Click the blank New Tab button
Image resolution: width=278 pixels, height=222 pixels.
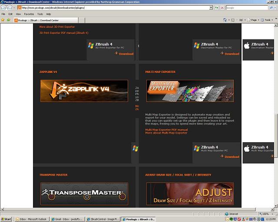(82, 20)
